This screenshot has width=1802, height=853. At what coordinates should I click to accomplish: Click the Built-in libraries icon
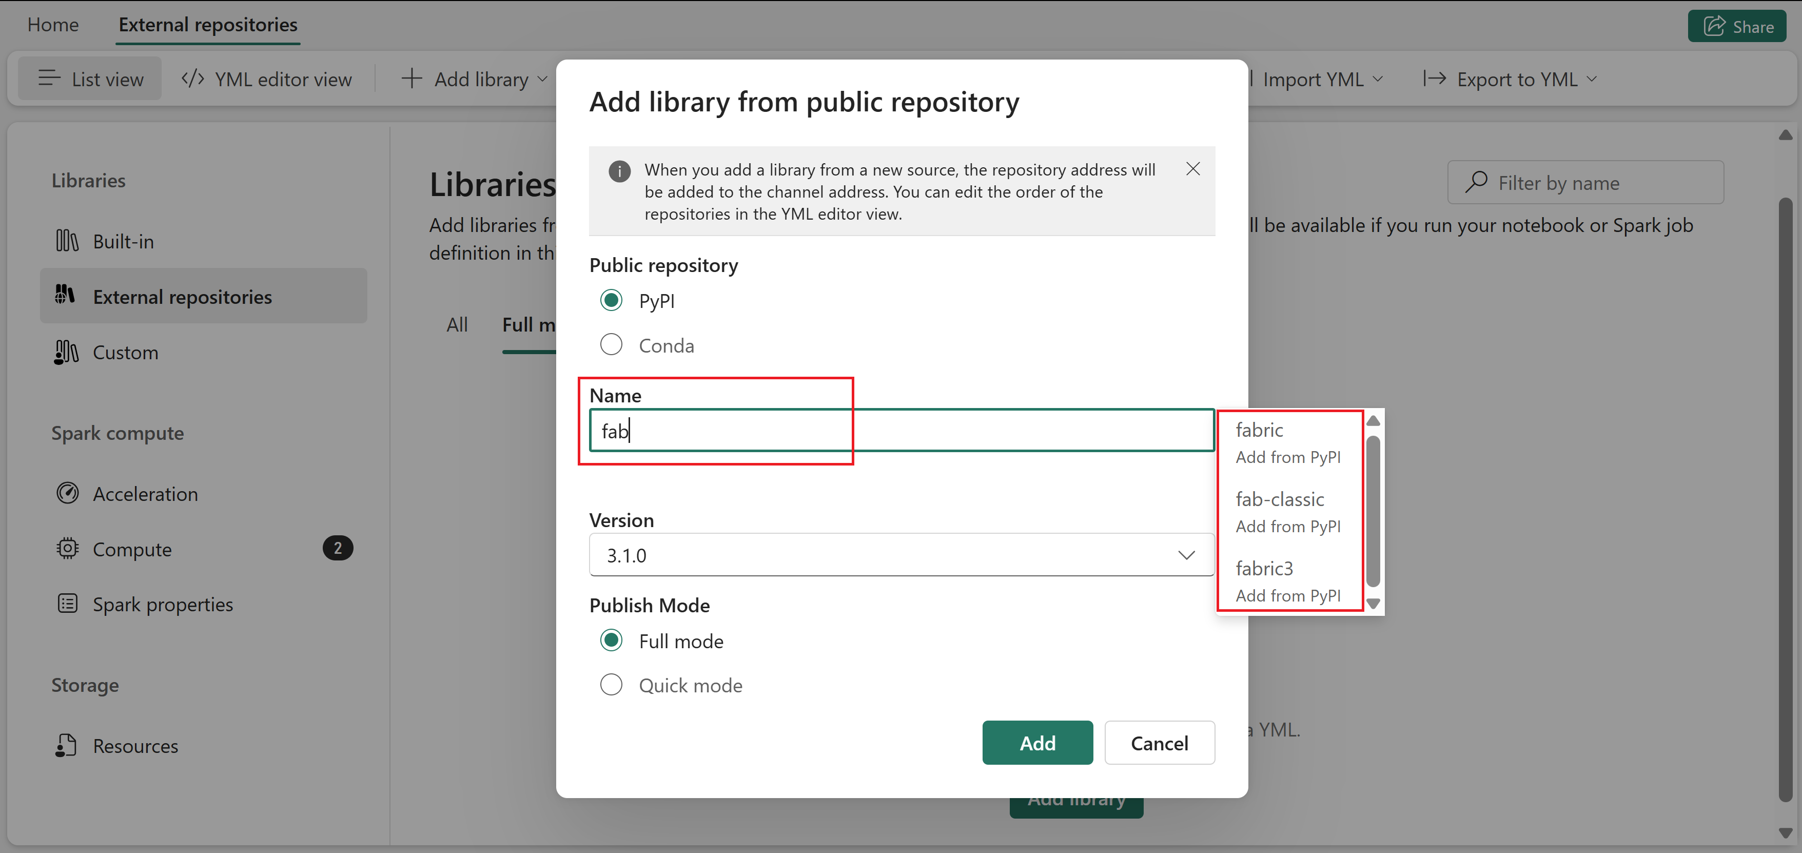point(67,241)
